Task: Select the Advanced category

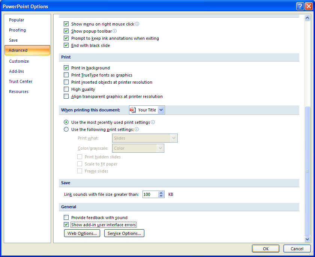Action: pos(27,50)
